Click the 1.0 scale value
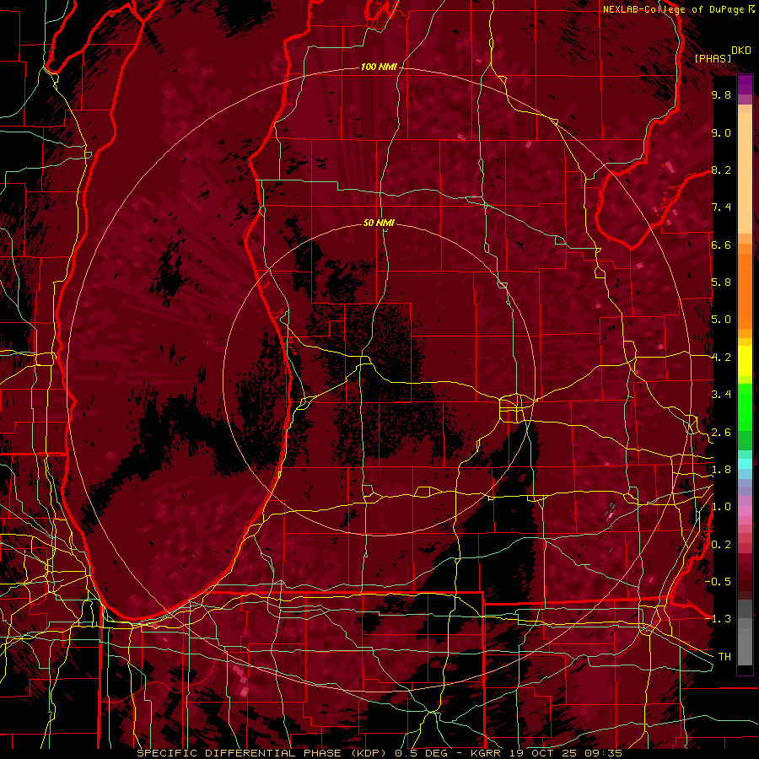The width and height of the screenshot is (759, 759). [721, 507]
